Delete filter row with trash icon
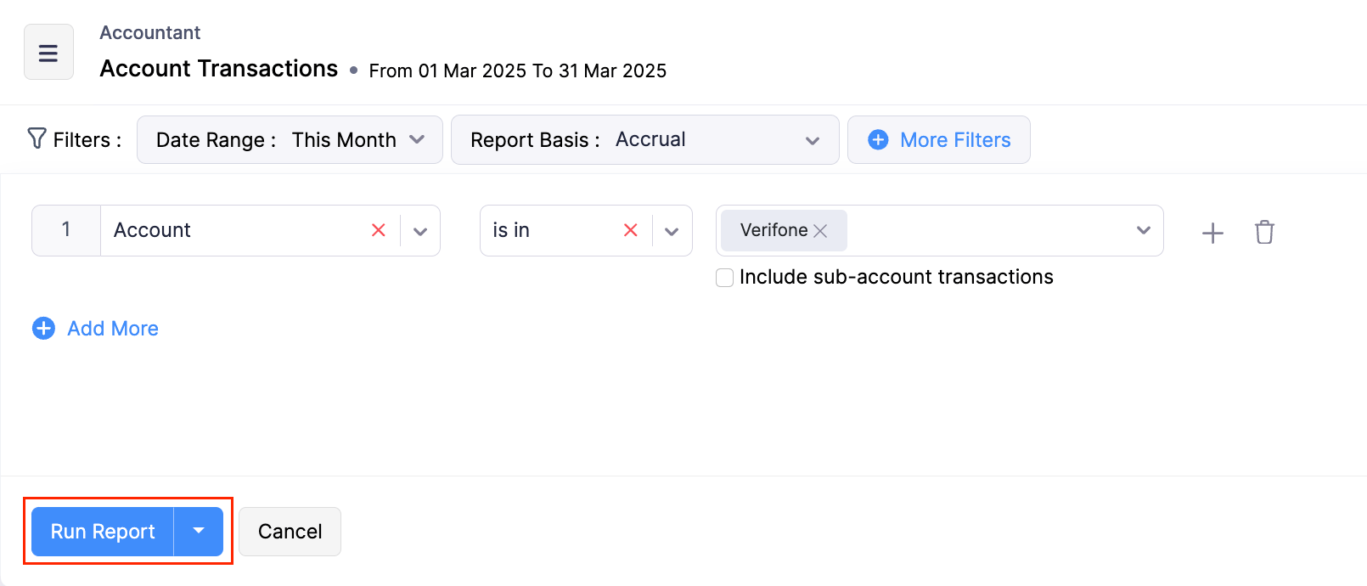Screen dimensions: 1367x586 click(x=1264, y=232)
